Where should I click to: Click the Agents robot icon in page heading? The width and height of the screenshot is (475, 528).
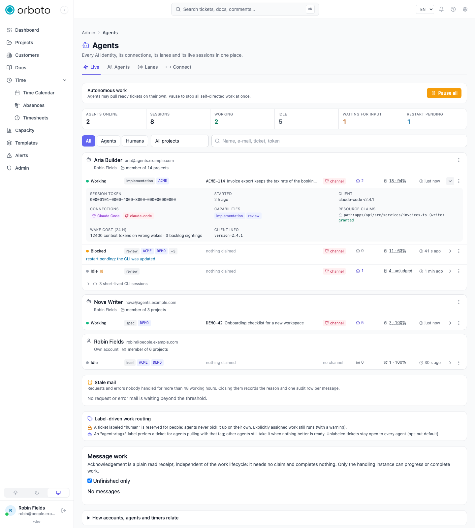coord(86,46)
